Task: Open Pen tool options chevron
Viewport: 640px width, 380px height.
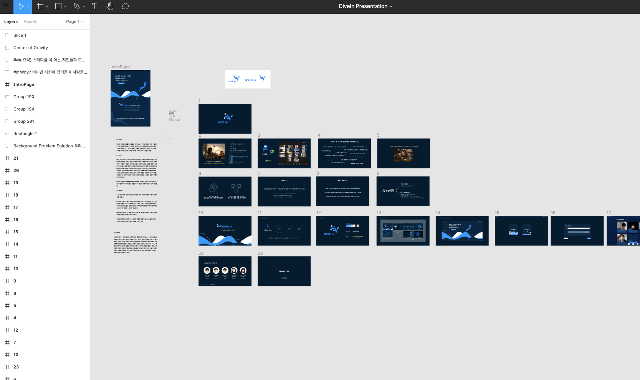Action: [x=84, y=7]
